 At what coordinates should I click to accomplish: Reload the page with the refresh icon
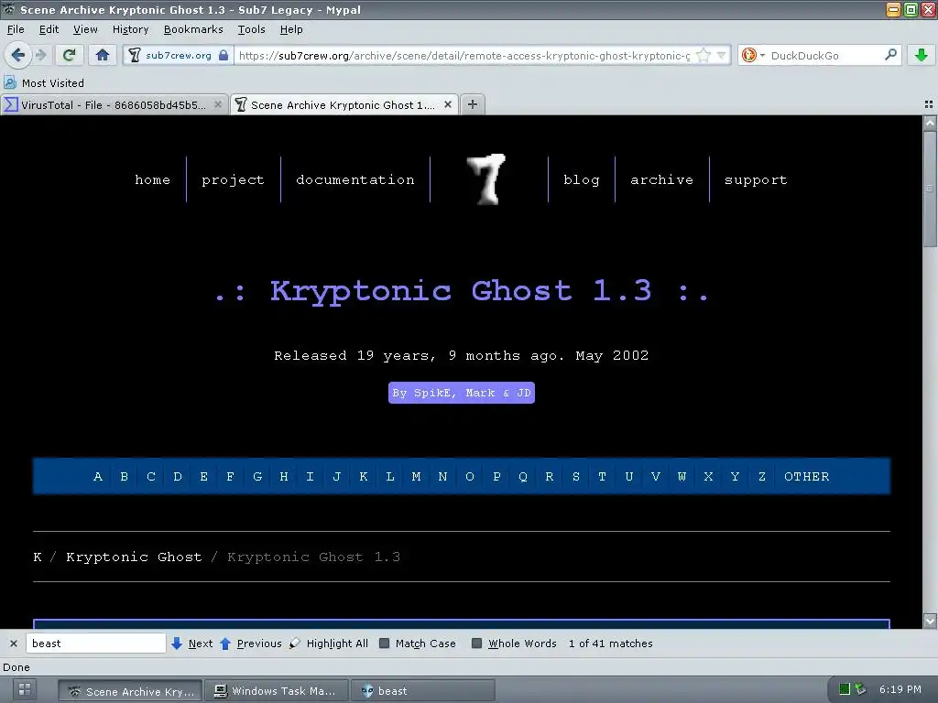70,56
